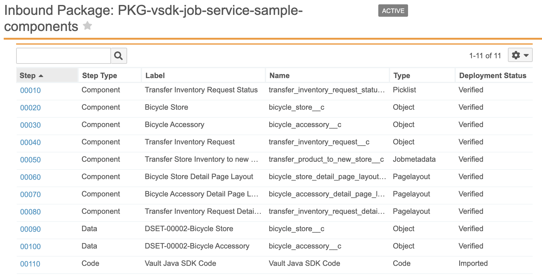This screenshot has height=277, width=542.
Task: Open step 00020 link
Action: 30,108
